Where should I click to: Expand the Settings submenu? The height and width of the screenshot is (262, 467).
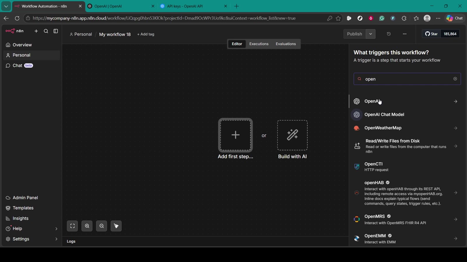(56, 239)
